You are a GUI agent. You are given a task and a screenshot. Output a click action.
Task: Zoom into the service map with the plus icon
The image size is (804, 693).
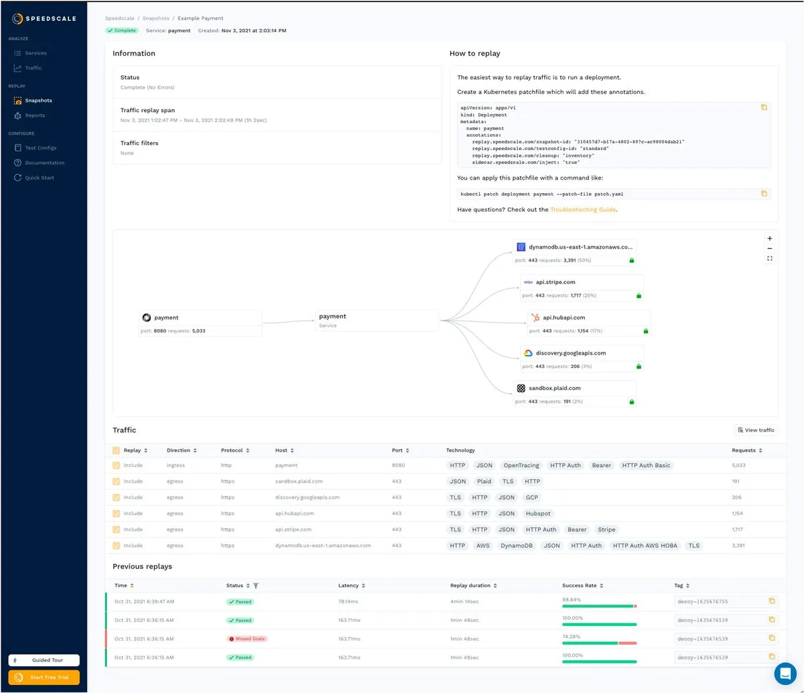click(769, 238)
